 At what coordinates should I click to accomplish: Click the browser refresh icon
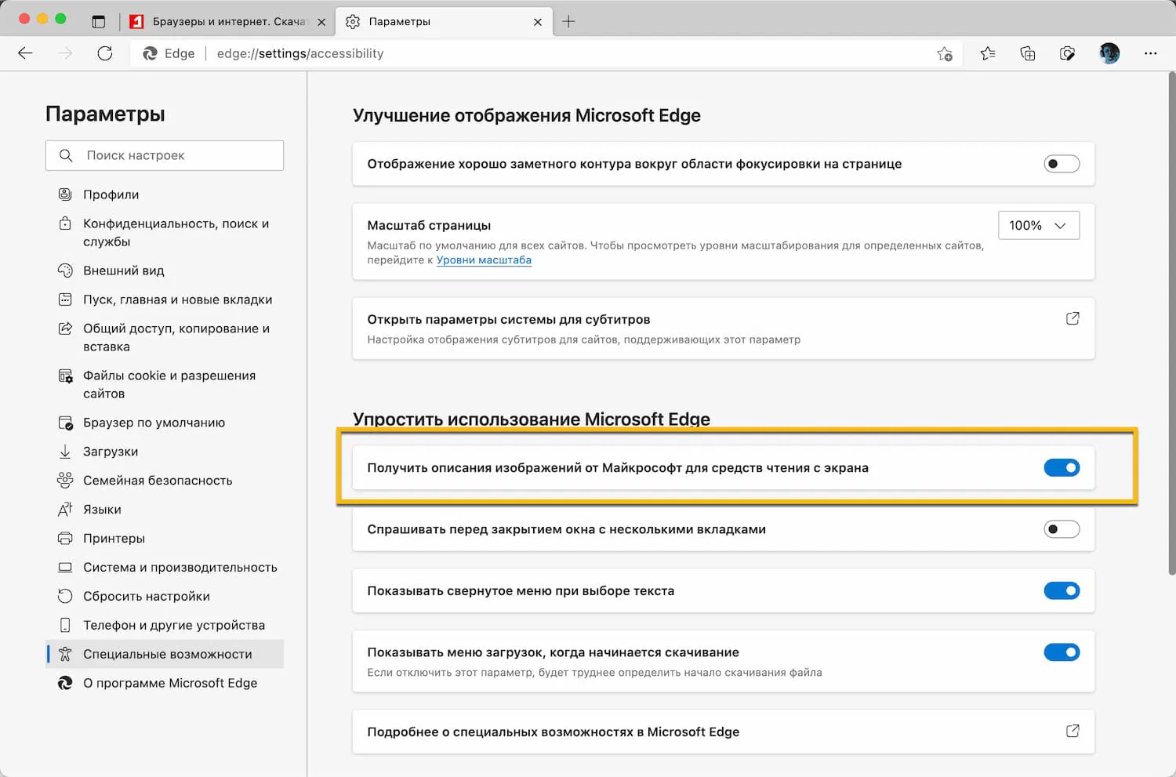[105, 53]
